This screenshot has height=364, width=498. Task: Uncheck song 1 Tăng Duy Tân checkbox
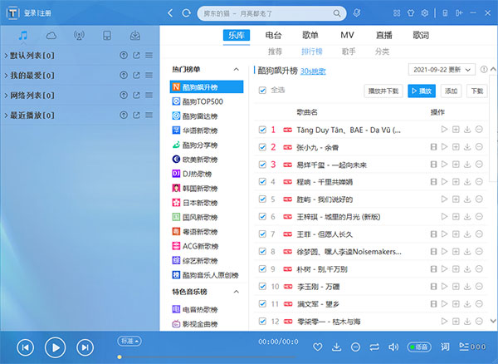click(262, 130)
